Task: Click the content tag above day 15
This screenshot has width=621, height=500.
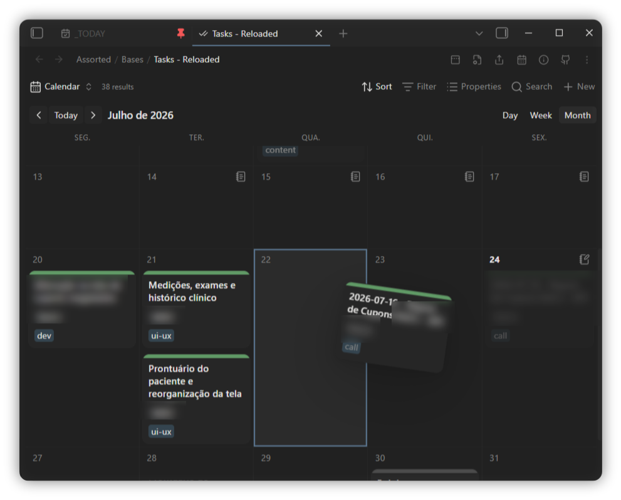Action: 280,151
